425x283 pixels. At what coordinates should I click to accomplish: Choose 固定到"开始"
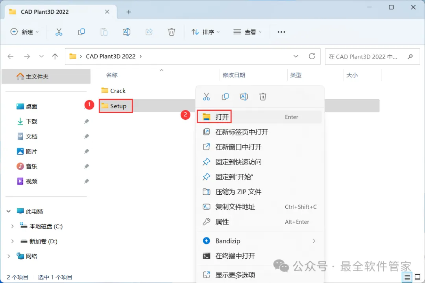pos(259,177)
